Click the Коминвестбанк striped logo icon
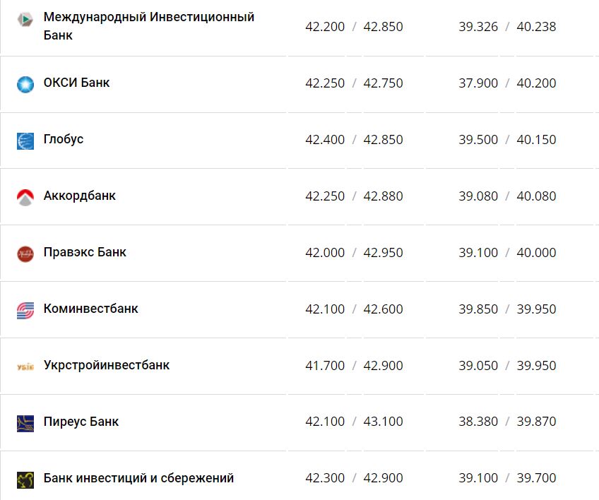 coord(25,310)
